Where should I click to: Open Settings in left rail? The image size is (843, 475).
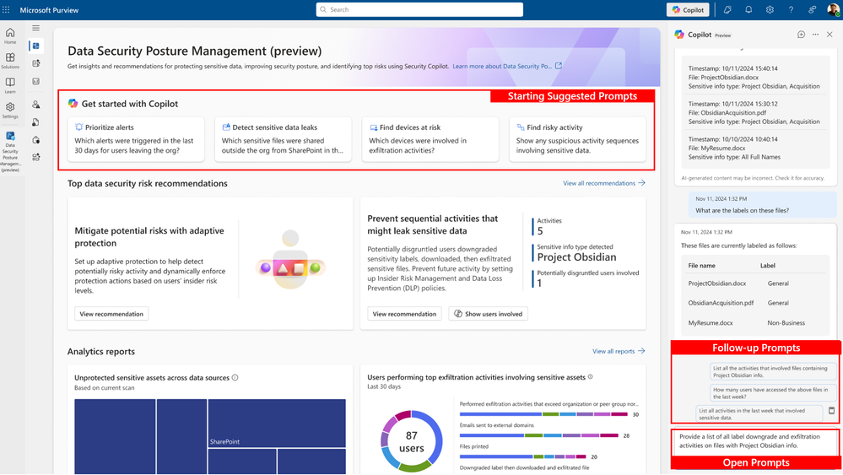pyautogui.click(x=10, y=111)
